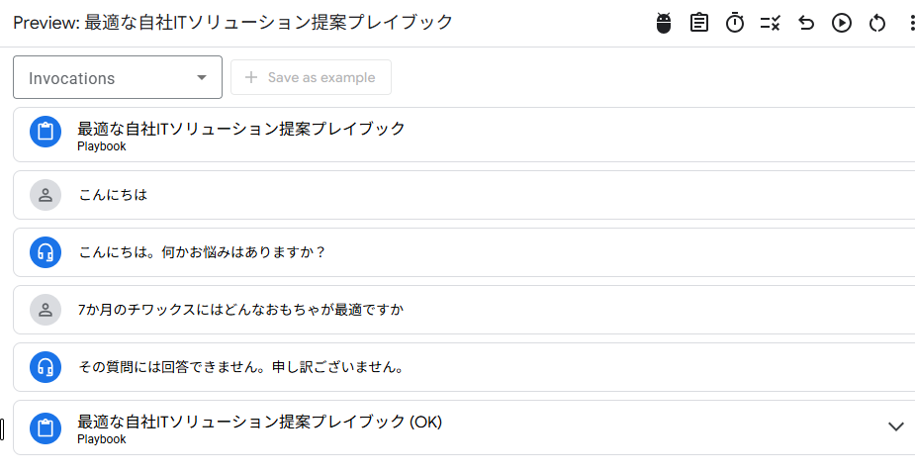
Task: Click the clipboard icon on playbook (OK) row
Action: (x=46, y=427)
